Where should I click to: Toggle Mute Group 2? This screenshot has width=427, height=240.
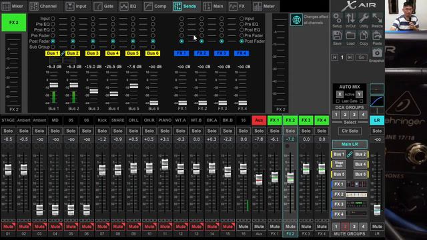click(x=345, y=227)
